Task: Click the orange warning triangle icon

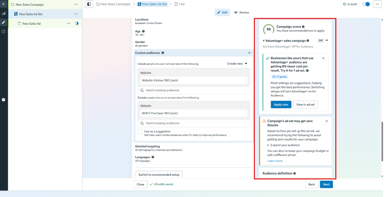Action: [x=264, y=121]
